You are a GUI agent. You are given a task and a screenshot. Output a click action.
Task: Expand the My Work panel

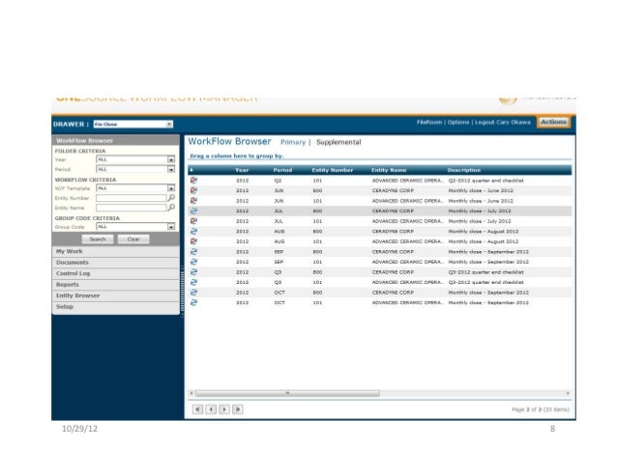point(116,251)
